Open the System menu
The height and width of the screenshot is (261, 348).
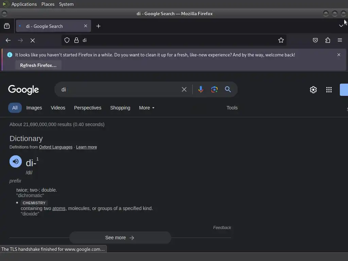pyautogui.click(x=66, y=4)
